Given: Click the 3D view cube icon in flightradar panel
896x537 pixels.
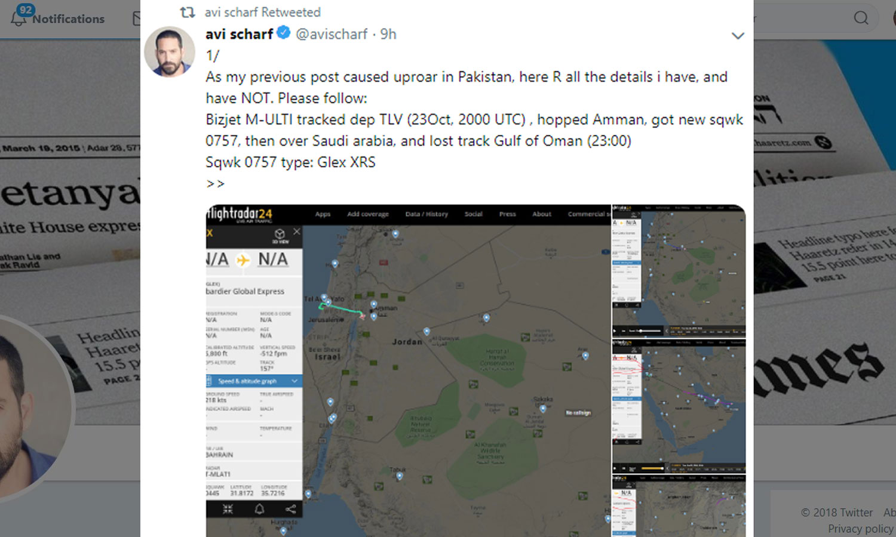Looking at the screenshot, I should [280, 235].
